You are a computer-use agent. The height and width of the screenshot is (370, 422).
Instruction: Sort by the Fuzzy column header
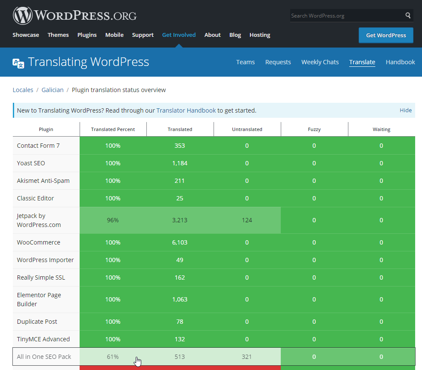coord(314,129)
